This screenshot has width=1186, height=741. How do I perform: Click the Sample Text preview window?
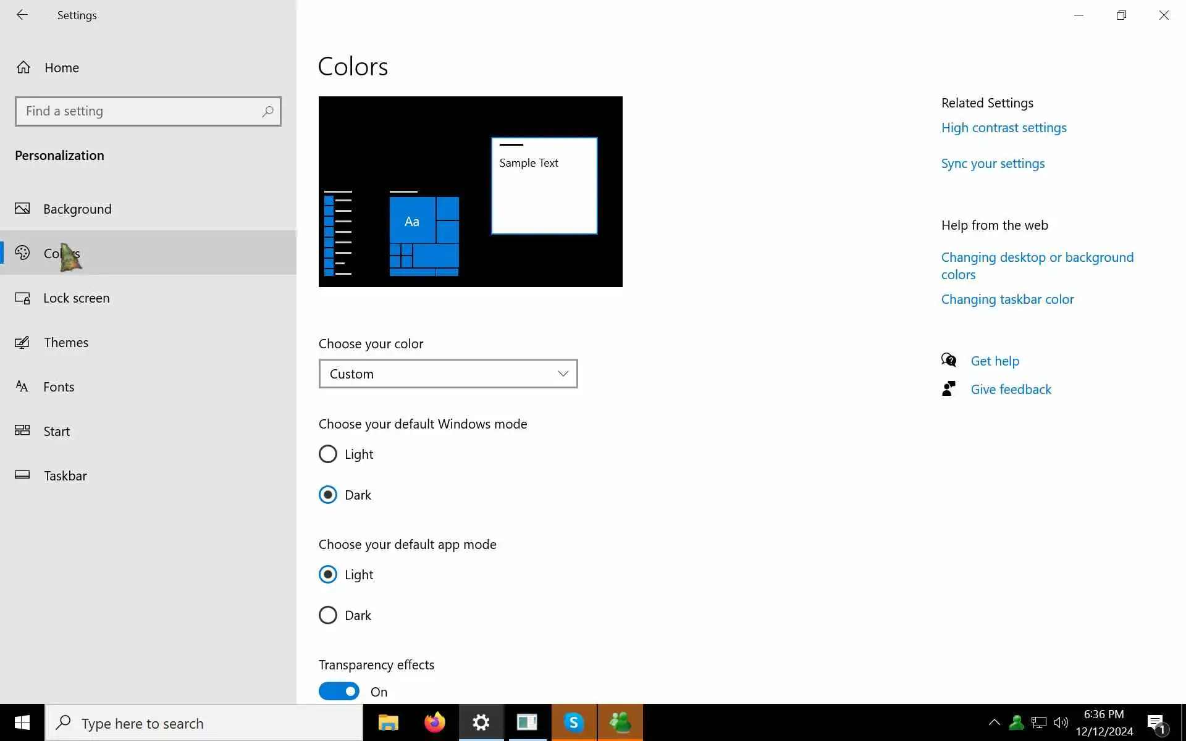544,186
